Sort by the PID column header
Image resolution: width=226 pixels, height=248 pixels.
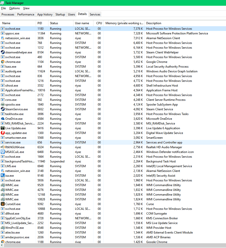42,23
